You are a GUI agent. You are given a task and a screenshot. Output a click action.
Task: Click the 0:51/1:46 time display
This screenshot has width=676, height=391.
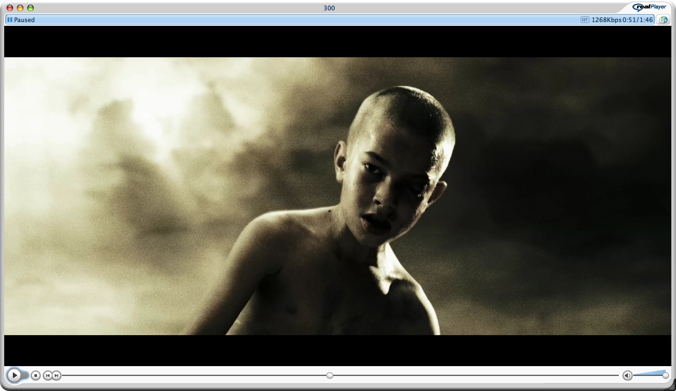tap(638, 20)
